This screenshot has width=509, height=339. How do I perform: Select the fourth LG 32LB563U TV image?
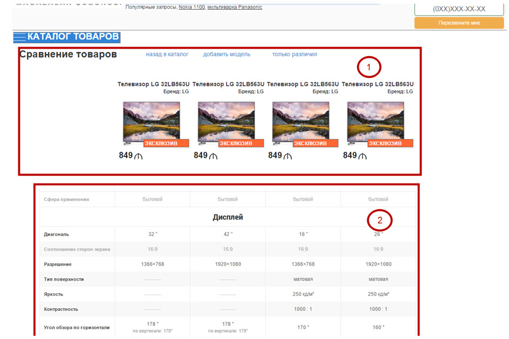pos(376,122)
